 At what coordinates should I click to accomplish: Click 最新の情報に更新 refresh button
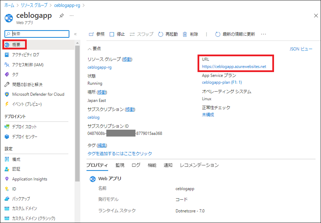tap(235, 34)
